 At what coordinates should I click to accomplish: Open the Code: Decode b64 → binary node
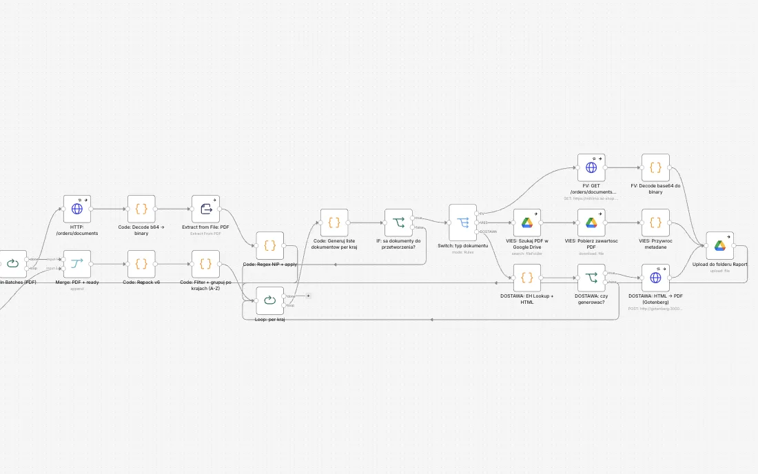(x=141, y=209)
